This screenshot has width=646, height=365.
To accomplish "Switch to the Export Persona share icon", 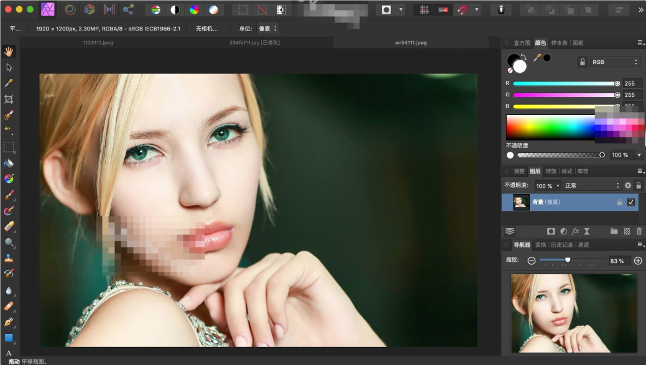I will (128, 9).
